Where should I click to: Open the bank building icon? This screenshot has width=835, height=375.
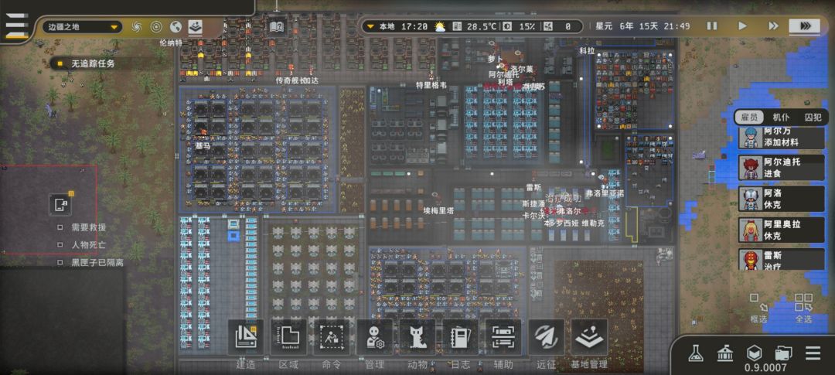point(724,352)
